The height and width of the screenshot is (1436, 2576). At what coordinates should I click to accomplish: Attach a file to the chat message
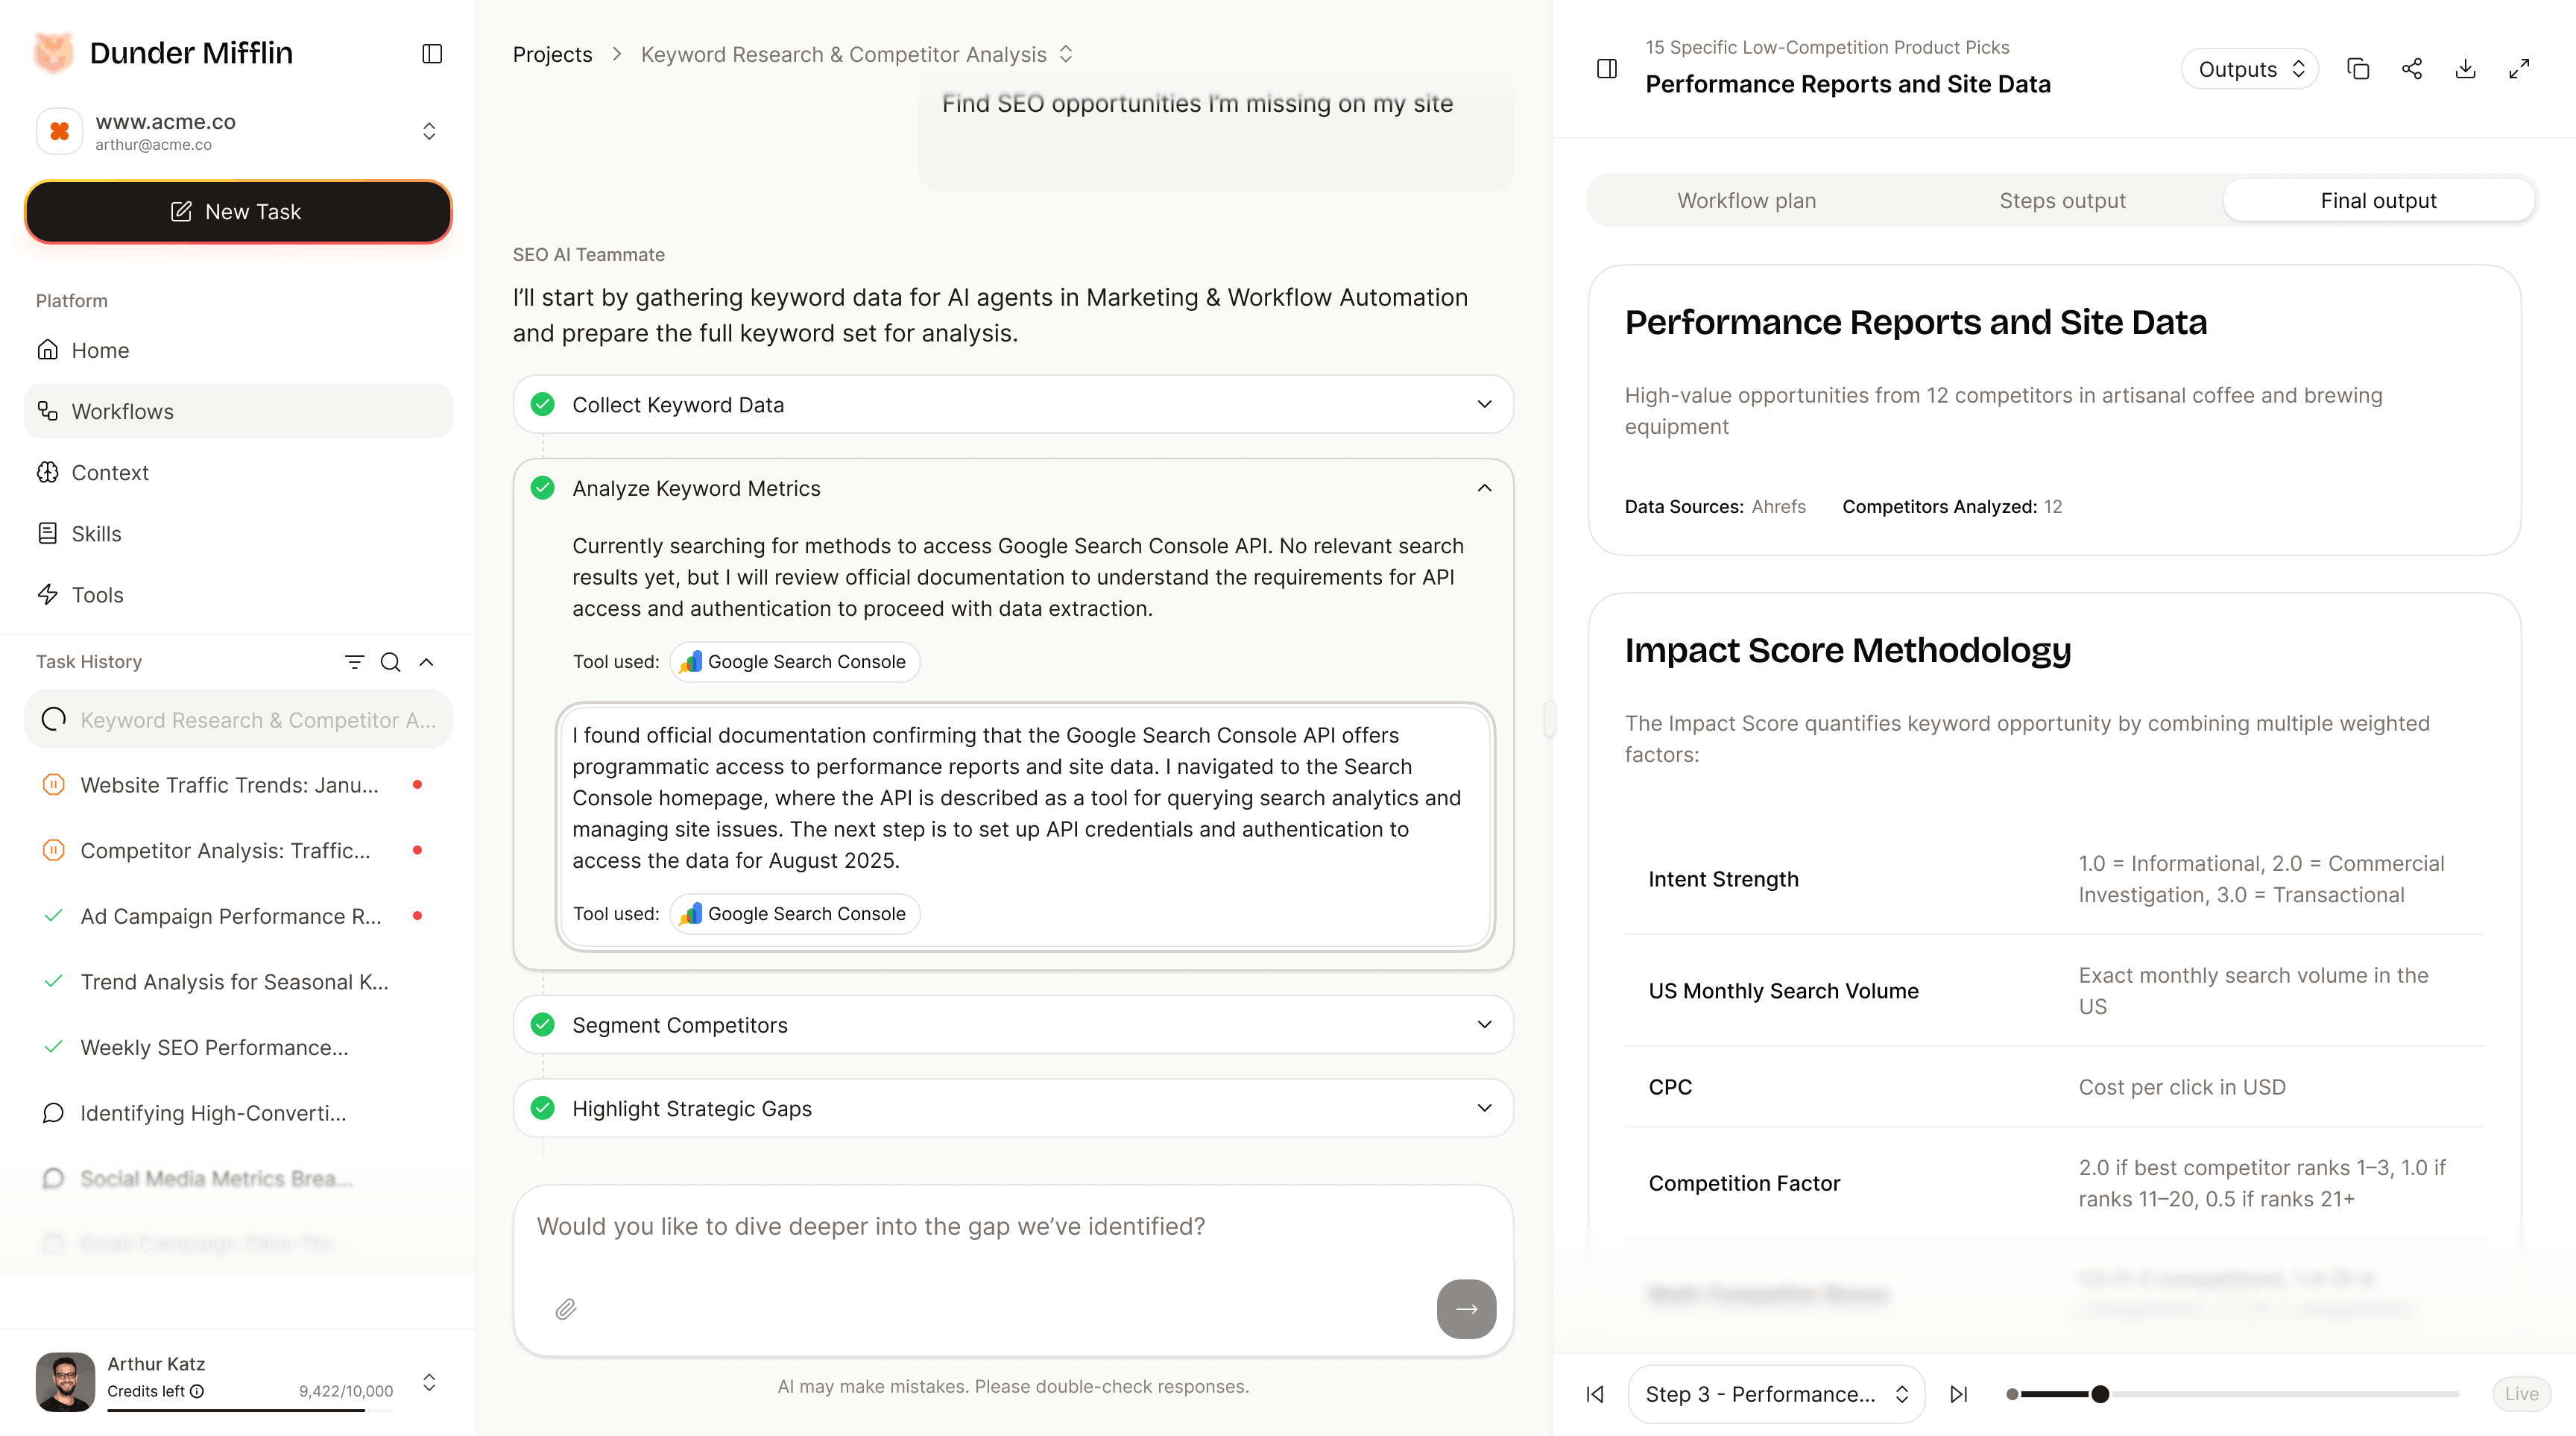[x=564, y=1309]
